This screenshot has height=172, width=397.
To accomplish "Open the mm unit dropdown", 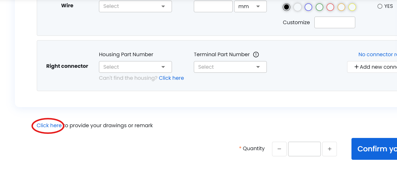I will pos(250,6).
